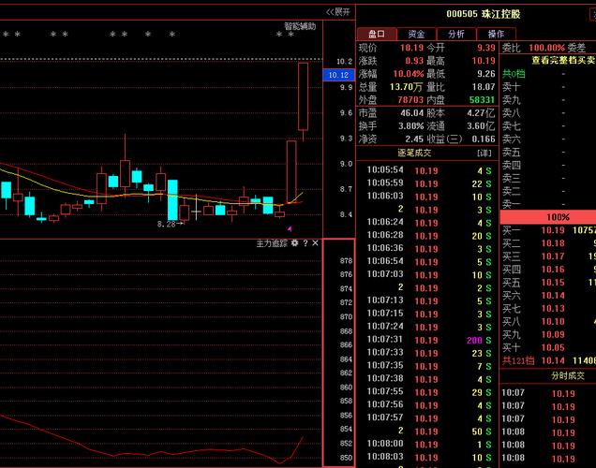Click the 分时成交 section header
Image resolution: width=596 pixels, height=468 pixels.
point(568,375)
